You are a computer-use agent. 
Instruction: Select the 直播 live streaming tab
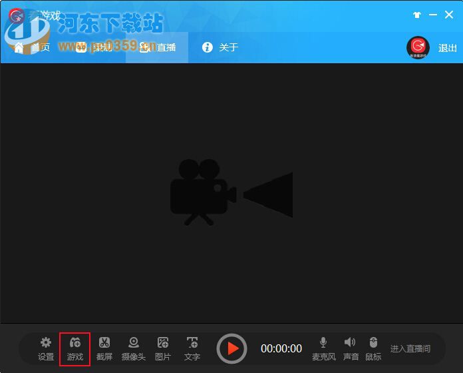tap(157, 47)
